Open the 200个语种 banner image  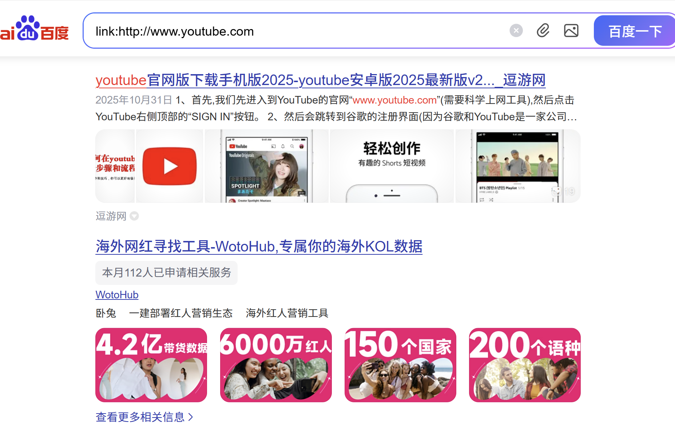point(525,365)
